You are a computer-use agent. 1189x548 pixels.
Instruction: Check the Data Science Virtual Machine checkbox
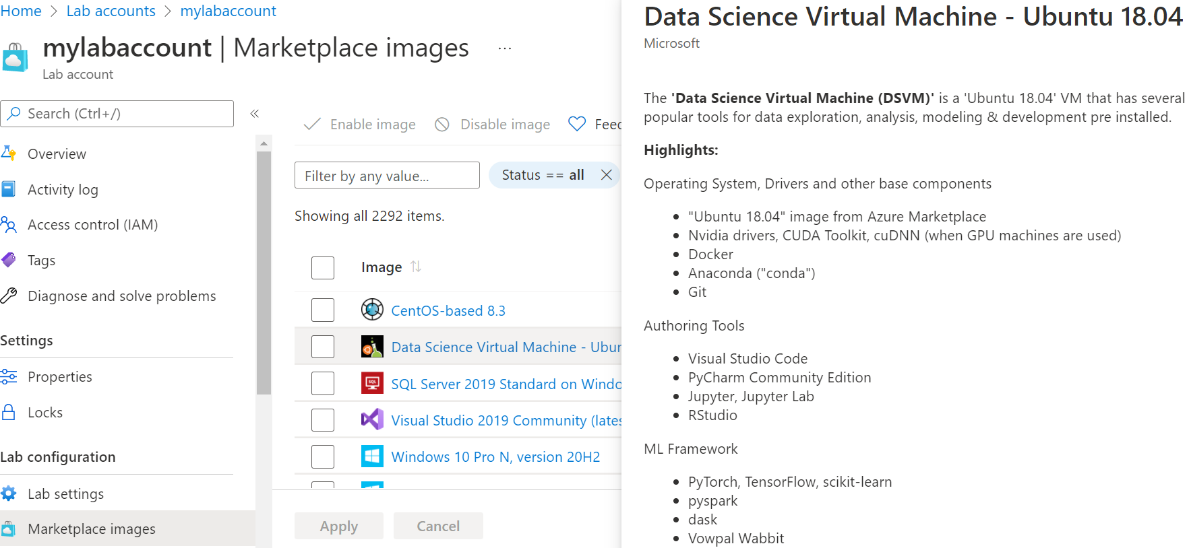click(323, 347)
